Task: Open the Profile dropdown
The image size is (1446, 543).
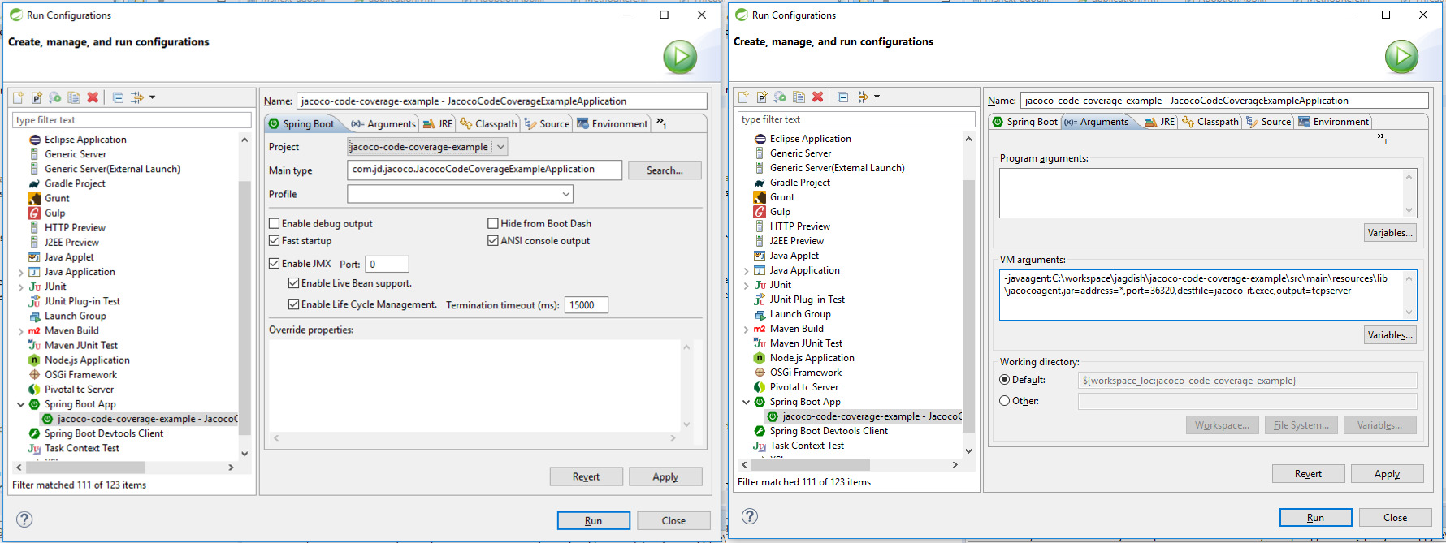Action: point(565,194)
